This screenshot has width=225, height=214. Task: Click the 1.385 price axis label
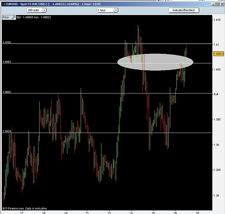[217, 170]
